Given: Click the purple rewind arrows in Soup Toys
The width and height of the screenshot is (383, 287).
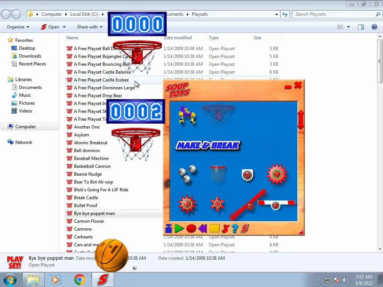Looking at the screenshot, I should tap(202, 229).
